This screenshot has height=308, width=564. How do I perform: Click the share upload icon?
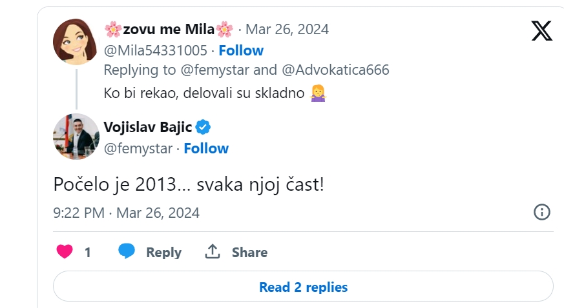click(x=213, y=252)
